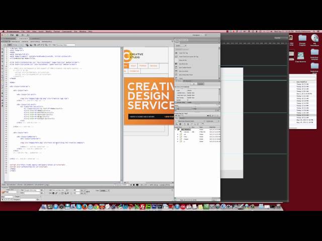The width and height of the screenshot is (322, 241).
Task: Show All mode in CSS Styles panel
Action: point(194,84)
